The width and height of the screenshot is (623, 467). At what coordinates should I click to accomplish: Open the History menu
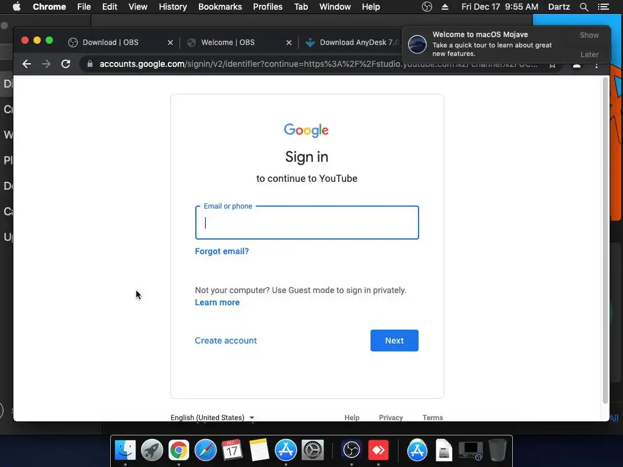tap(173, 7)
